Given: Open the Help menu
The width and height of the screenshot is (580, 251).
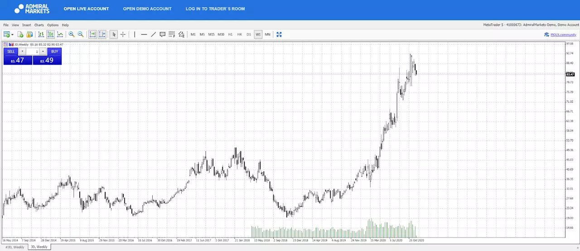Looking at the screenshot, I should [65, 25].
